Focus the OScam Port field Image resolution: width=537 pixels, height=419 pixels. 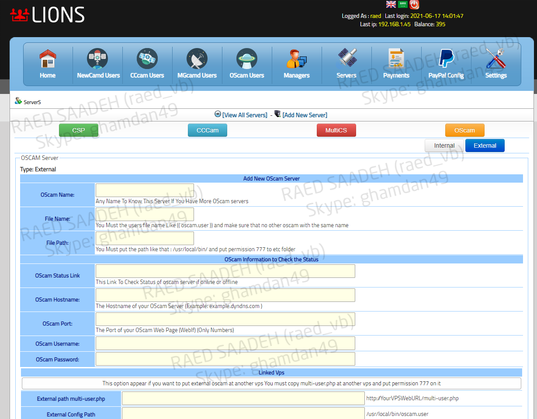(x=225, y=319)
